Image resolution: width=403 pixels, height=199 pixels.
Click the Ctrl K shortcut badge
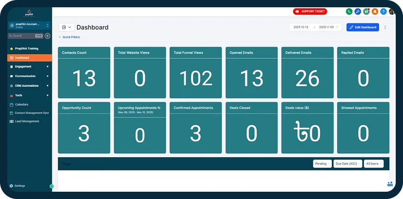pyautogui.click(x=38, y=36)
